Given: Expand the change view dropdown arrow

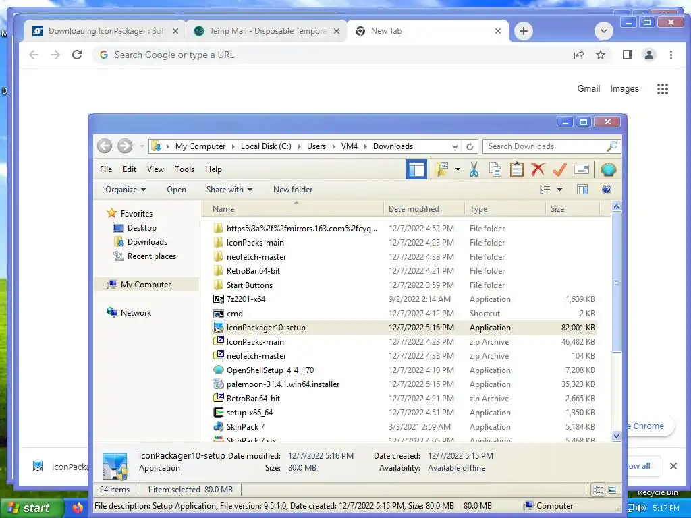Looking at the screenshot, I should click(x=559, y=190).
